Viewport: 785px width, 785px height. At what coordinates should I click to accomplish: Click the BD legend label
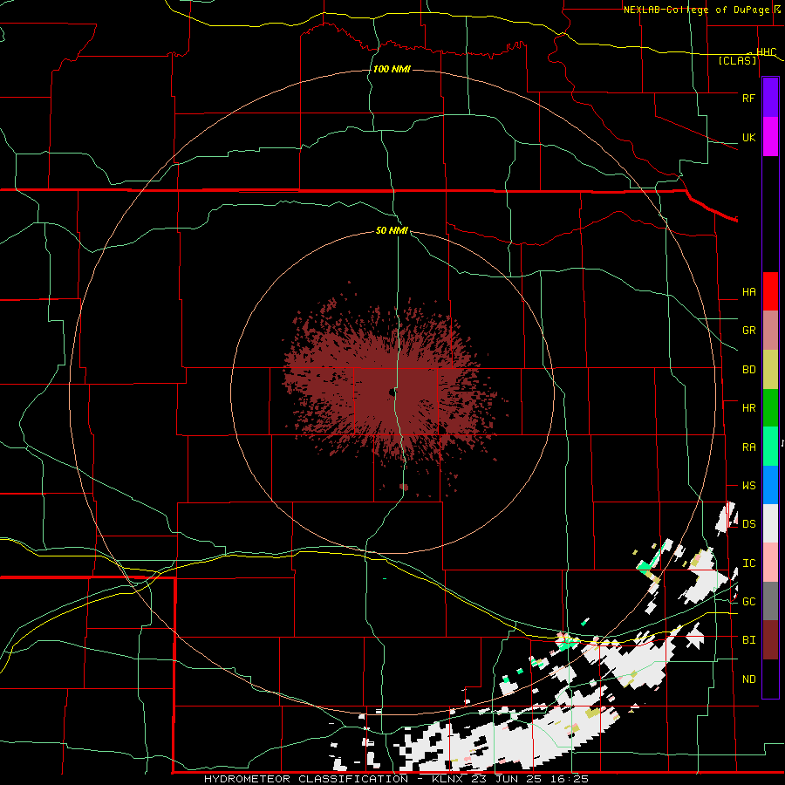coord(748,370)
